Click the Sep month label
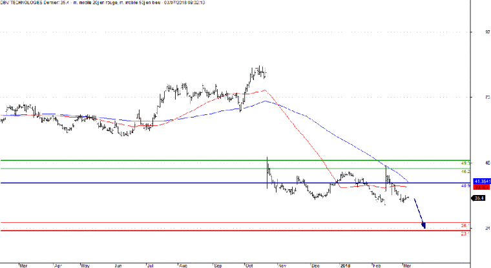 pyautogui.click(x=218, y=266)
